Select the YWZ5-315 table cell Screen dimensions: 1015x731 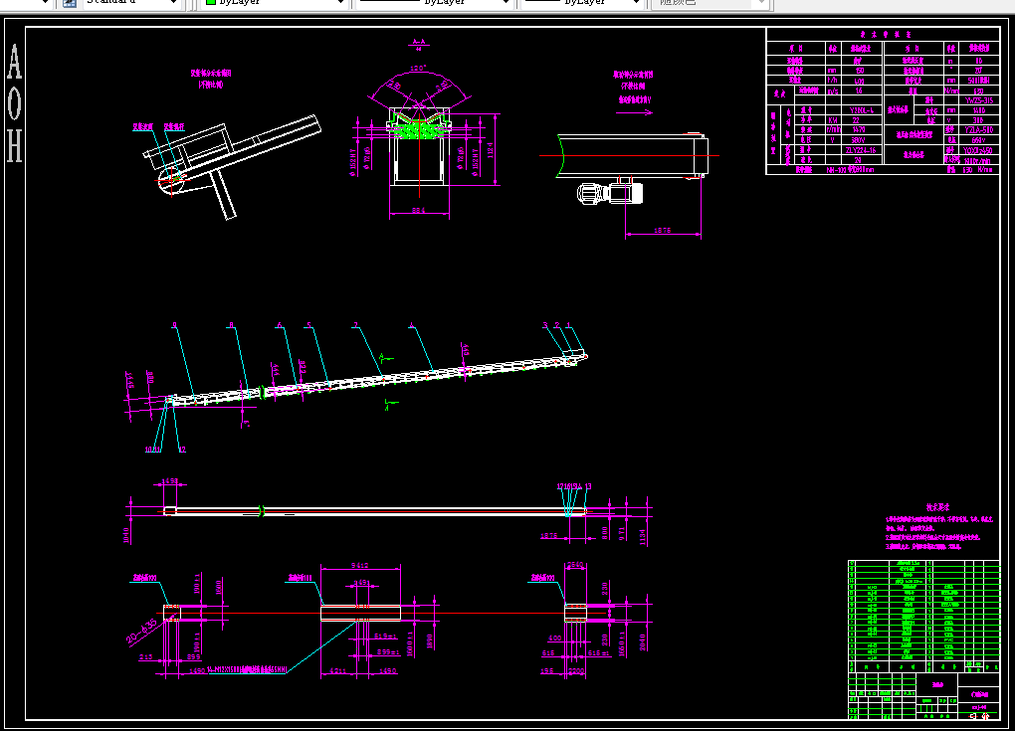(978, 100)
